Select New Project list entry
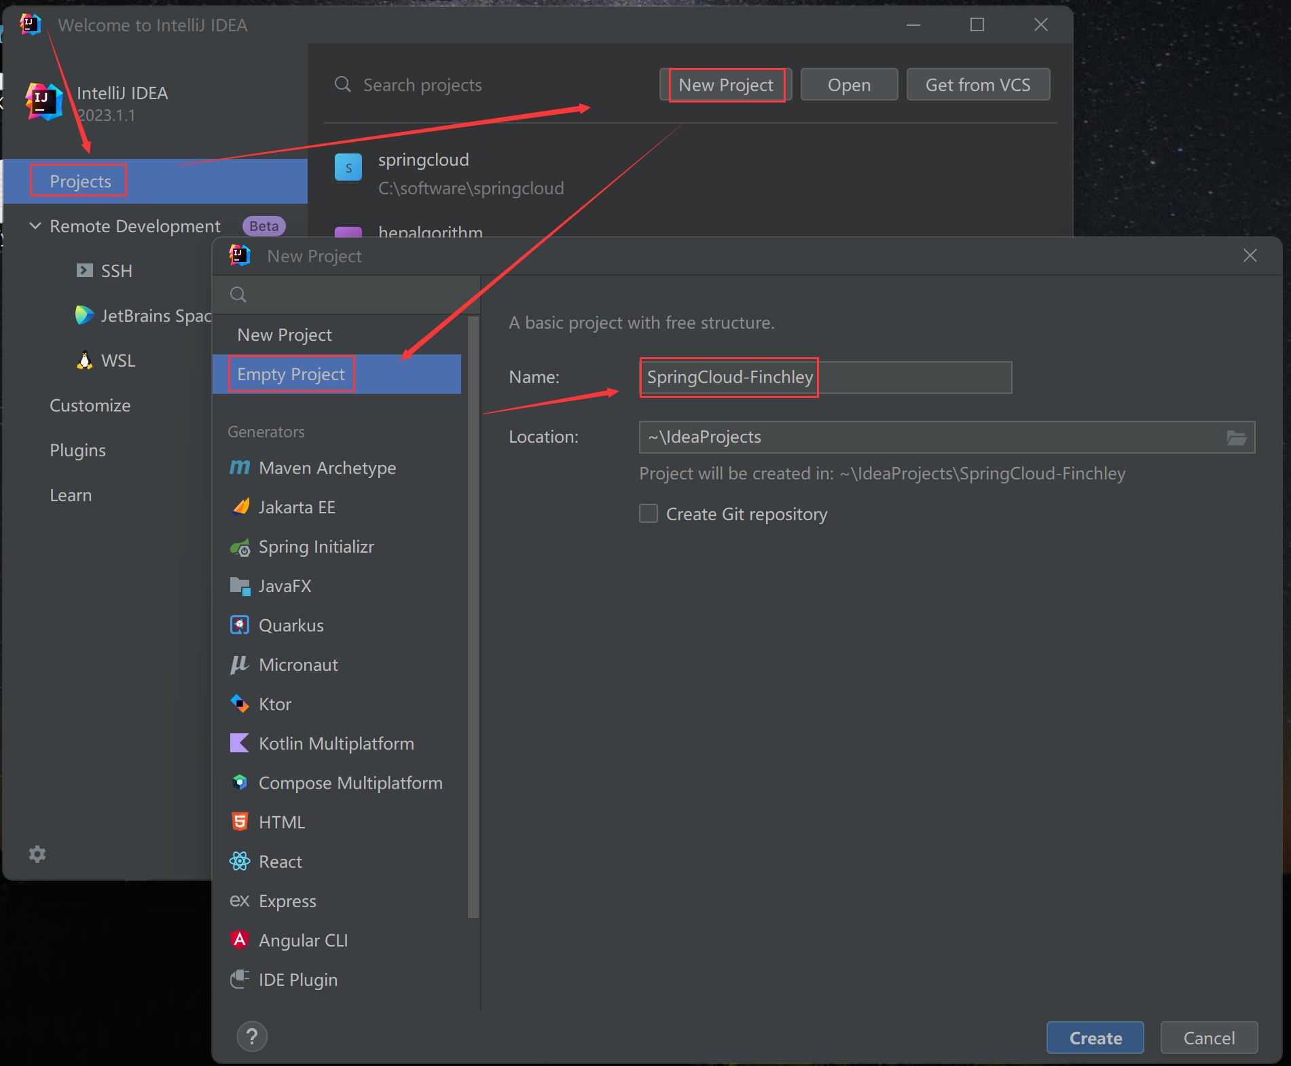1291x1066 pixels. click(285, 335)
